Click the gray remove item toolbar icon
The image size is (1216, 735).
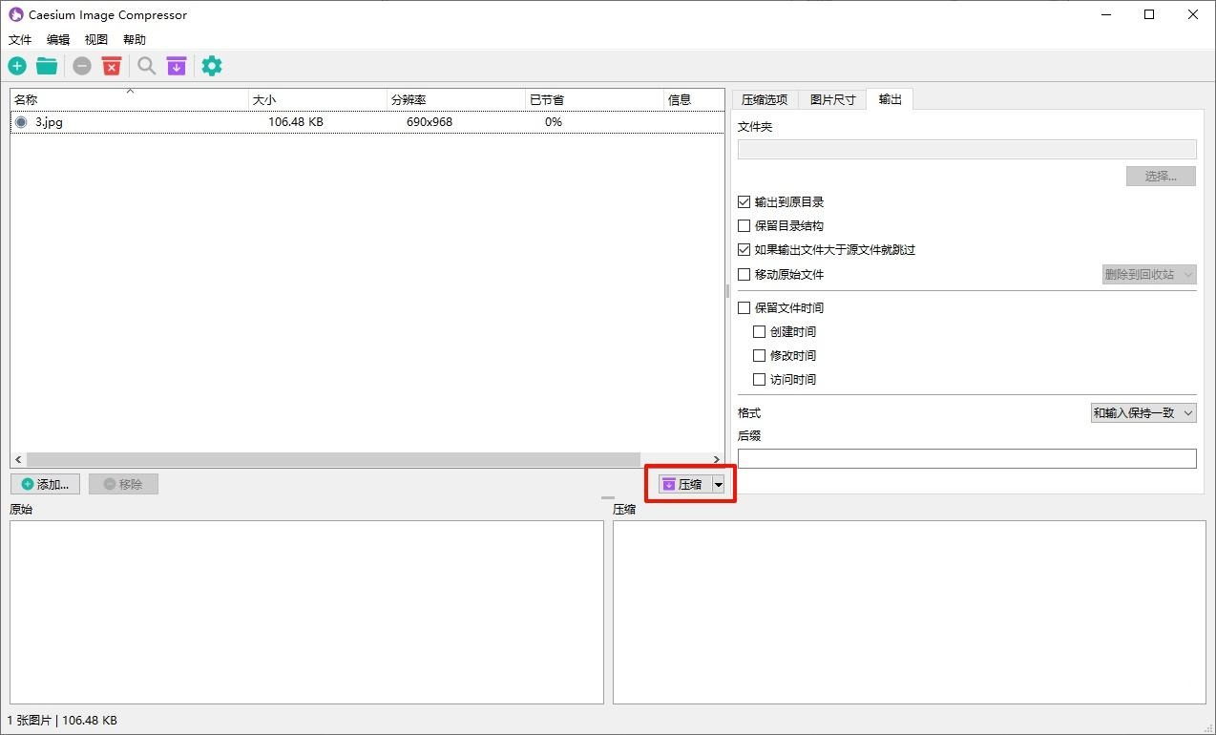82,66
